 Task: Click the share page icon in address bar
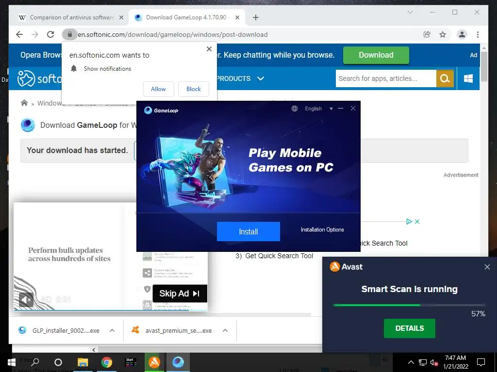point(427,34)
